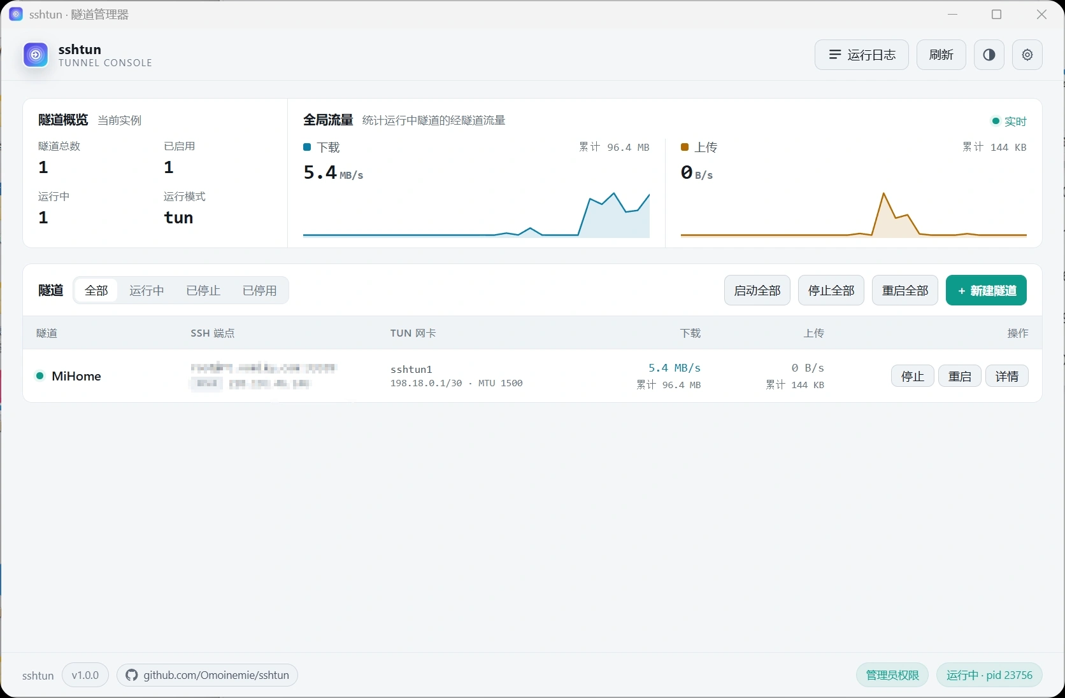Click the sshtun logo in header
1065x698 pixels.
click(x=36, y=55)
